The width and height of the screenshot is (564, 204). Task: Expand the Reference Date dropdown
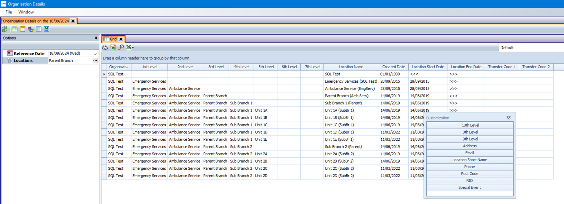[x=95, y=54]
